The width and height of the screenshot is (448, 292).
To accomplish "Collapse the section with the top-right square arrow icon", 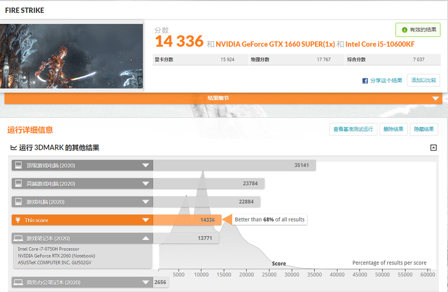I will pyautogui.click(x=433, y=148).
